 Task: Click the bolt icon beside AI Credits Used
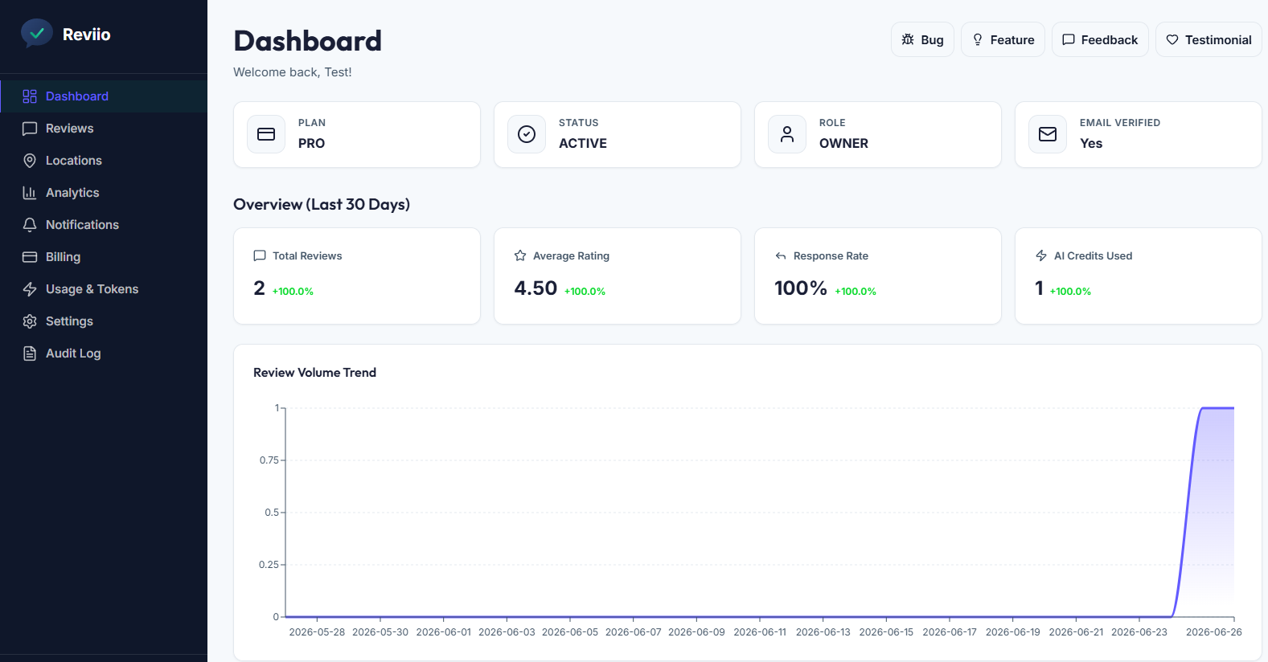point(1041,255)
